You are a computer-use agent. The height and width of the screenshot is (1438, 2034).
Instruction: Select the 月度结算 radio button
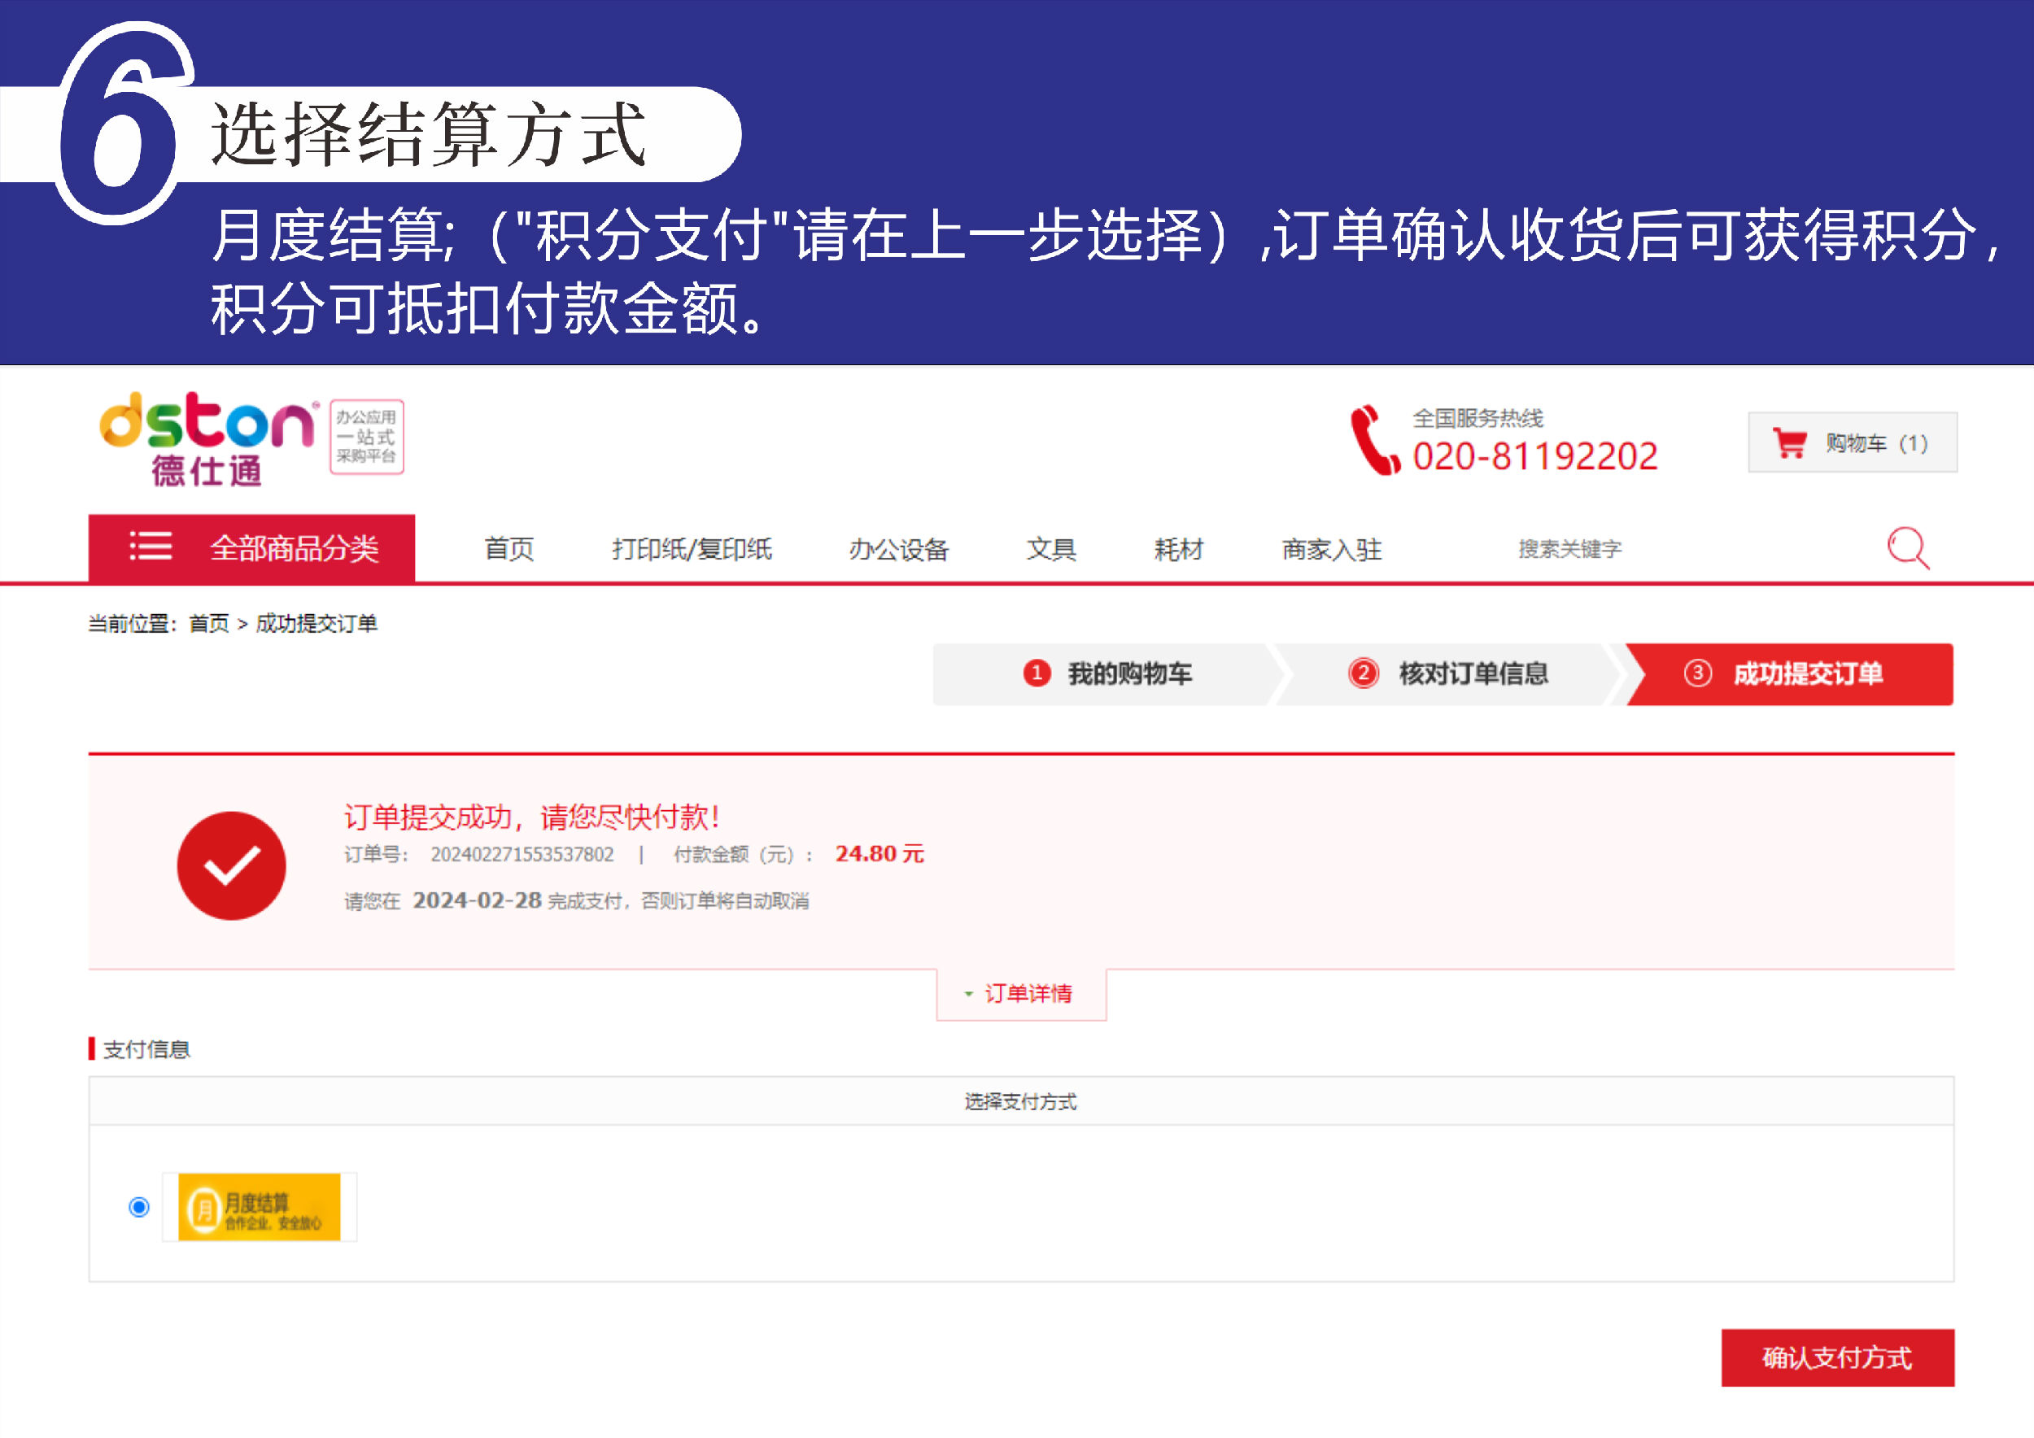pos(139,1207)
